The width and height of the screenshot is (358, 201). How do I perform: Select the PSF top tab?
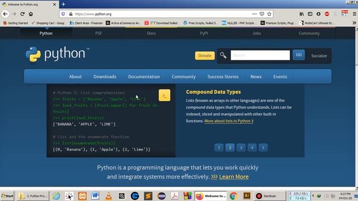(x=98, y=33)
